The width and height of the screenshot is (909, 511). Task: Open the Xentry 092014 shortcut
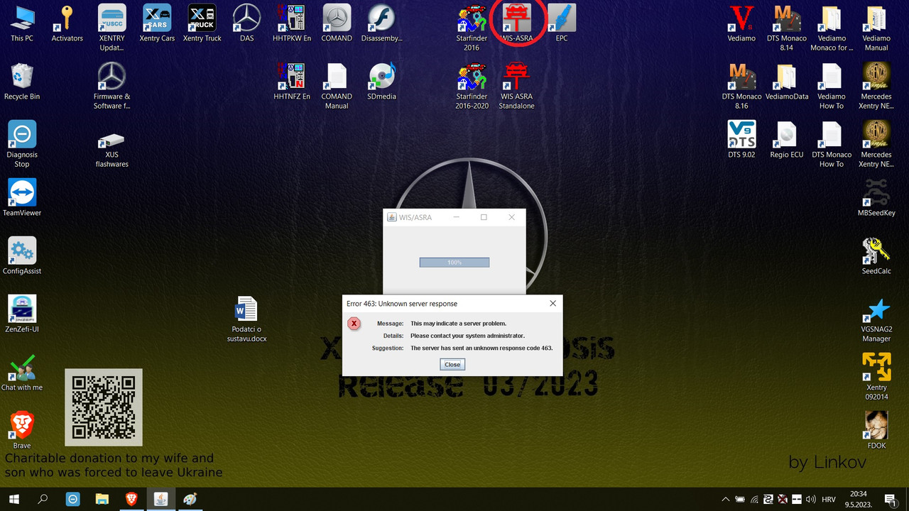pyautogui.click(x=876, y=375)
